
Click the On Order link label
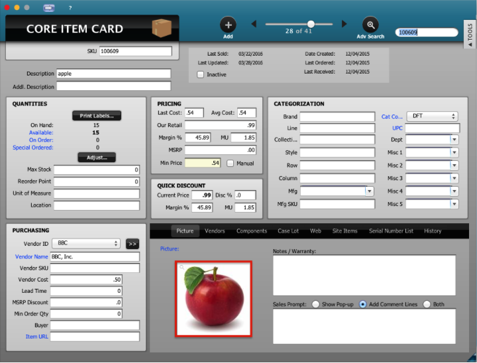(41, 140)
